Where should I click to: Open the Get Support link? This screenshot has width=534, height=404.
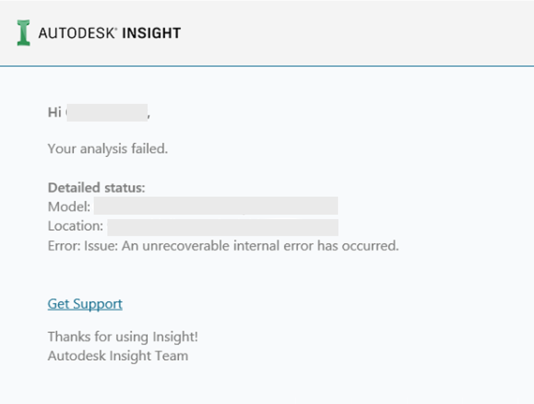(x=85, y=304)
